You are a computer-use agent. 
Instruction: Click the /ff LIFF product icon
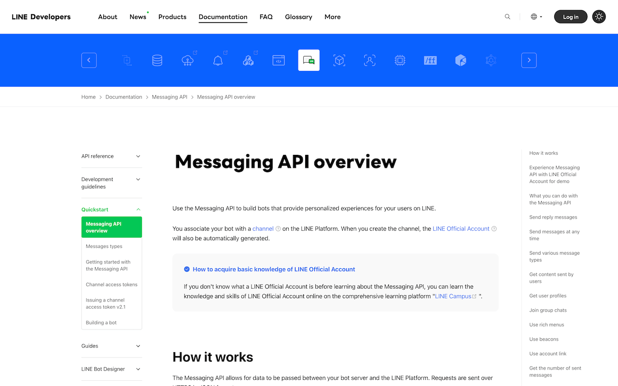[x=430, y=60]
